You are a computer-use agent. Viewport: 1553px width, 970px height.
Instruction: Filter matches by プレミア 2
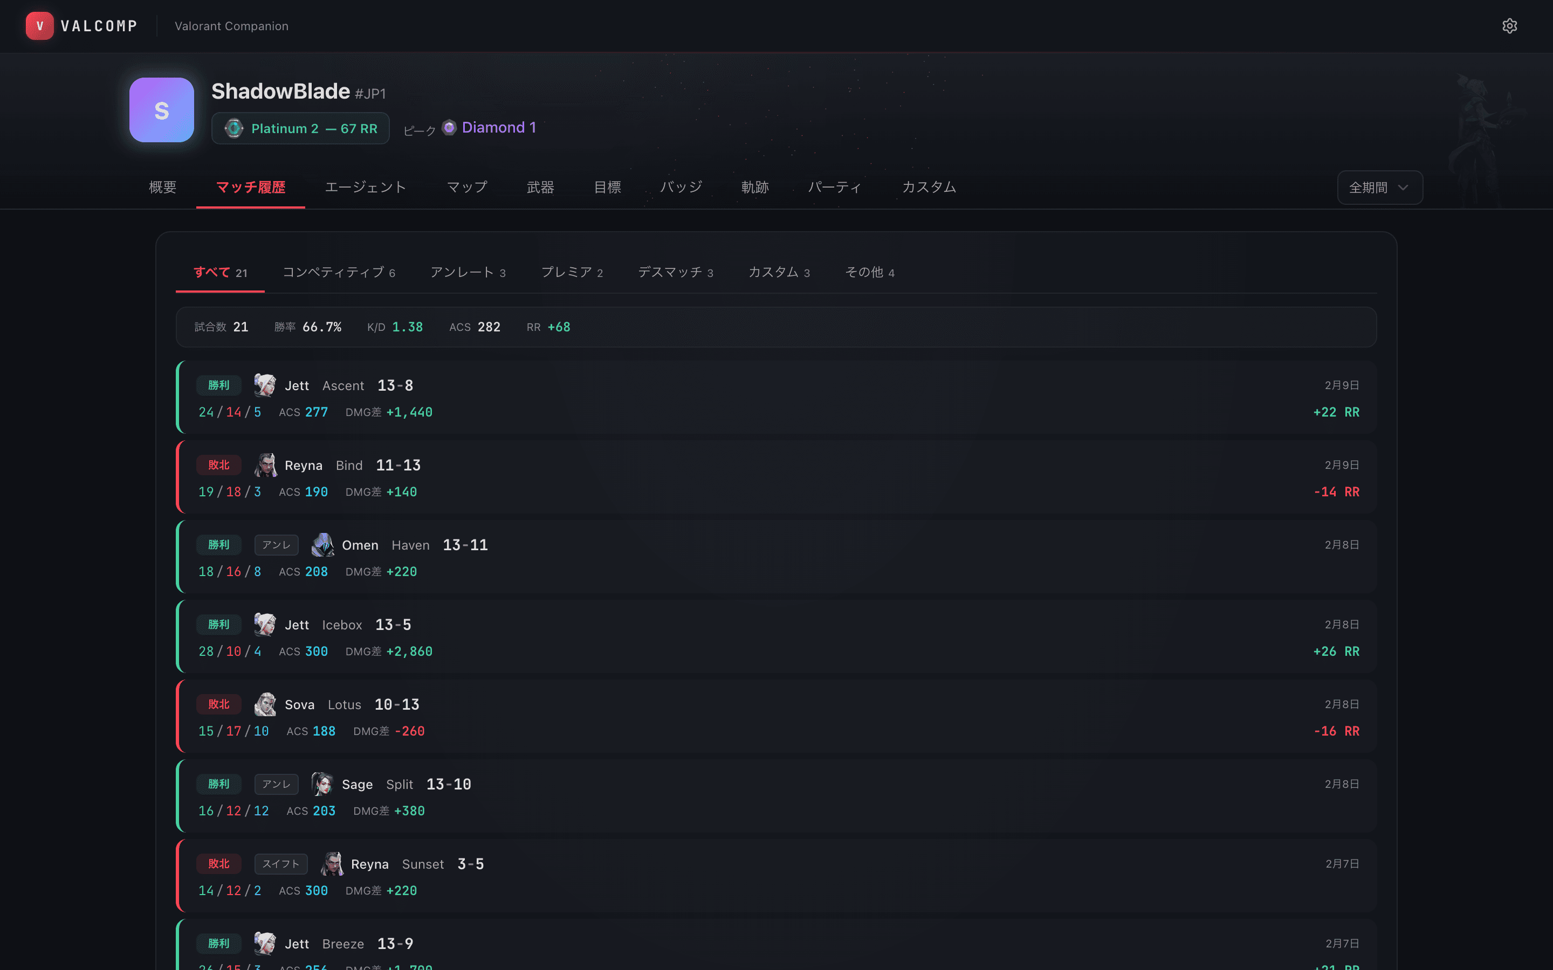[572, 273]
